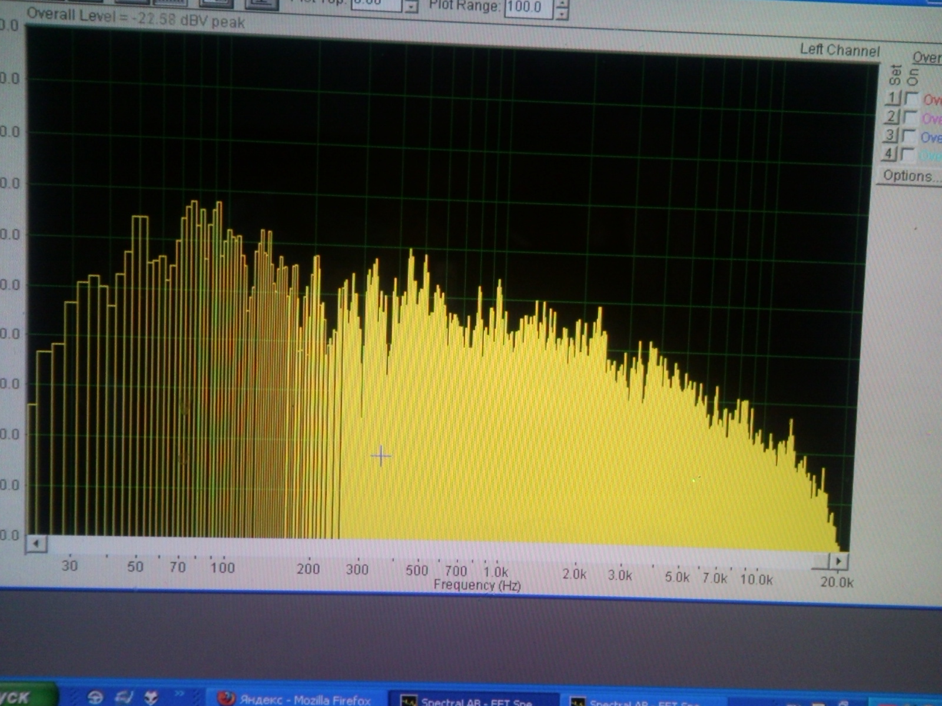Turn on overlay 4 checkbox
This screenshot has width=942, height=706.
click(908, 155)
